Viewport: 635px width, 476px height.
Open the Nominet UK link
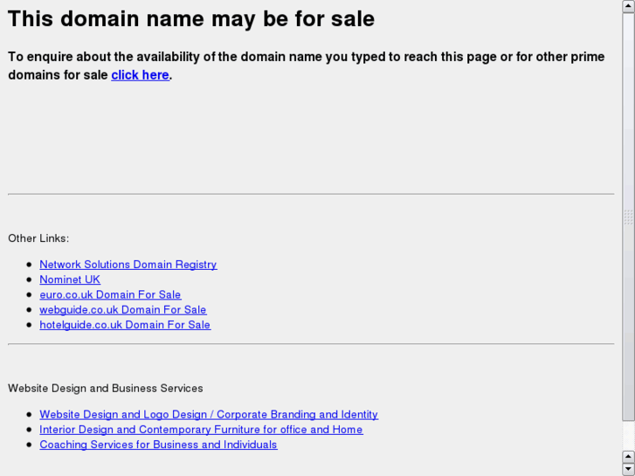(x=70, y=279)
